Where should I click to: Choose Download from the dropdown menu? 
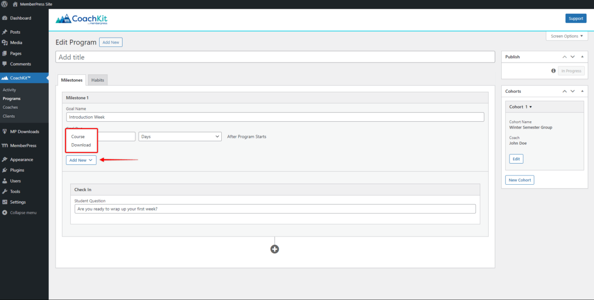(81, 145)
